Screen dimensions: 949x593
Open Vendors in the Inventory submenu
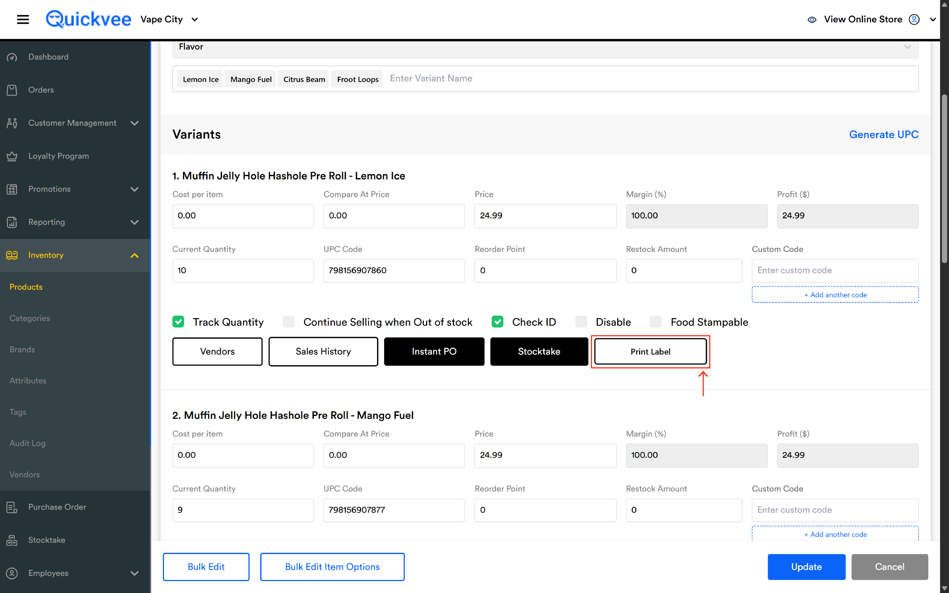24,475
